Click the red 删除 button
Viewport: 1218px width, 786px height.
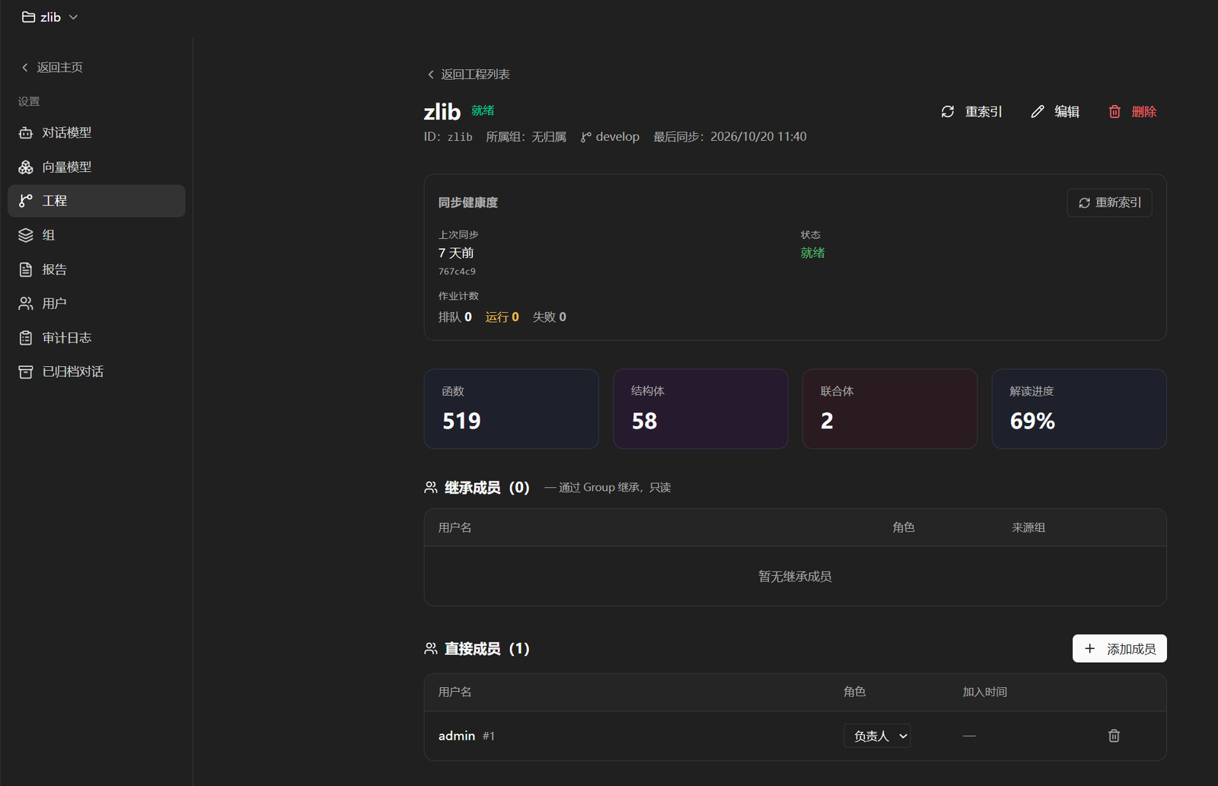click(x=1133, y=112)
